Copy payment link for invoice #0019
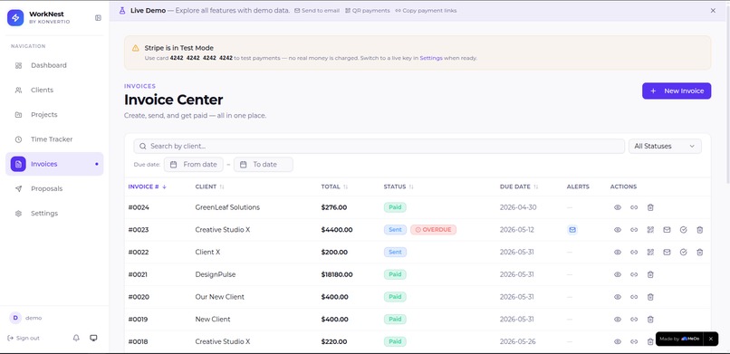This screenshot has width=730, height=354. [634, 319]
